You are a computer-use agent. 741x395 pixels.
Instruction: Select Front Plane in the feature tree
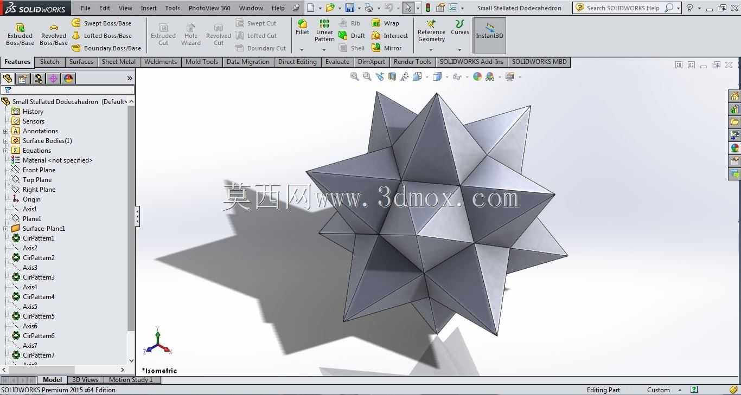click(39, 170)
